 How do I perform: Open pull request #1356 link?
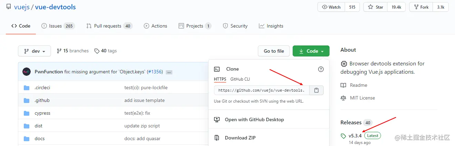click(x=155, y=72)
